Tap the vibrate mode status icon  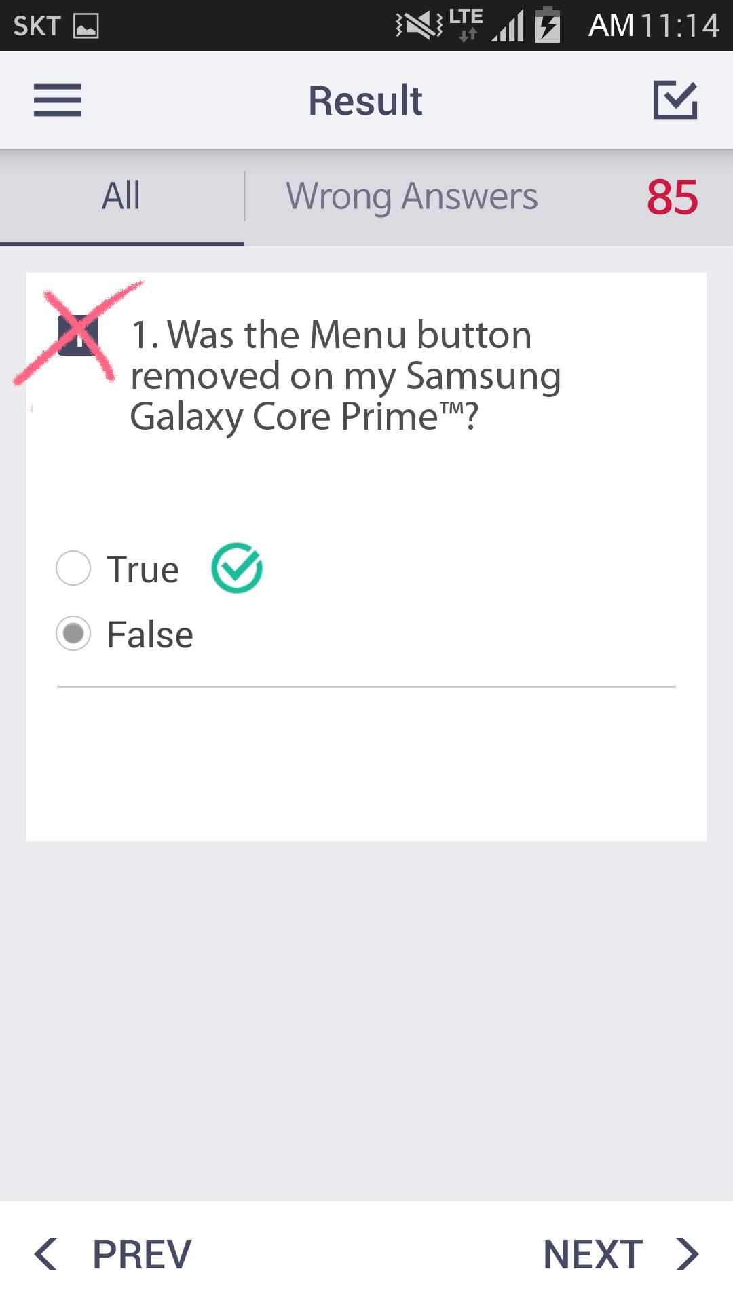point(419,26)
